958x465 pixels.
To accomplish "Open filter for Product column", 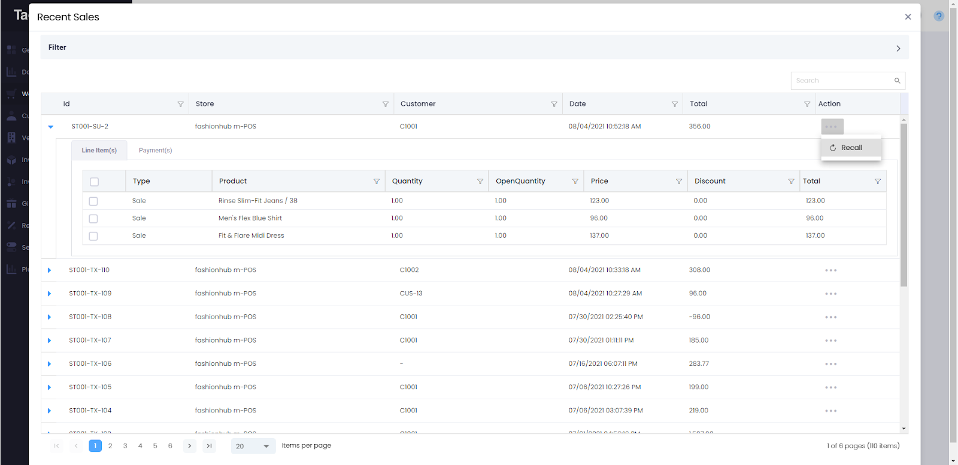I will 377,181.
